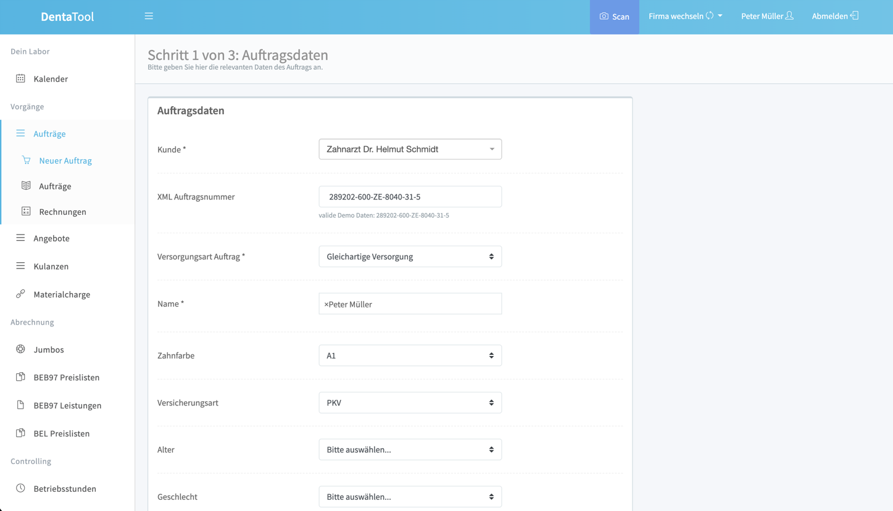Click the hamburger menu icon in header

click(x=149, y=16)
